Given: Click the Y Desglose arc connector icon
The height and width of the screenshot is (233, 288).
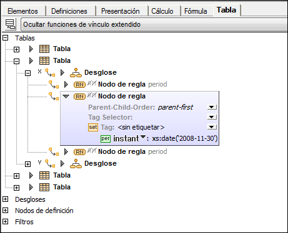Looking at the screenshot, I should (50, 163).
